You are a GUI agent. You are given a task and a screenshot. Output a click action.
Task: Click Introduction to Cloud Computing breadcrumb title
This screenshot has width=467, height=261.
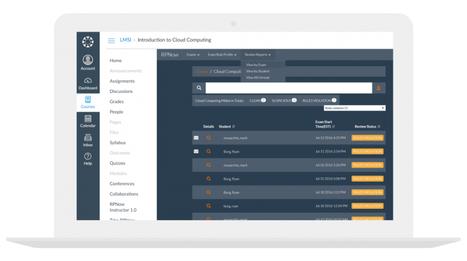click(175, 40)
